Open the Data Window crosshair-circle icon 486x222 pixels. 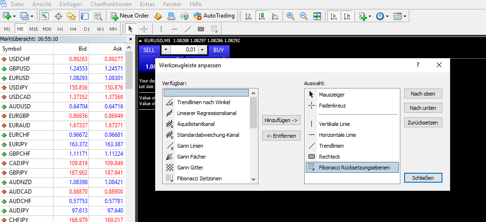(x=58, y=16)
